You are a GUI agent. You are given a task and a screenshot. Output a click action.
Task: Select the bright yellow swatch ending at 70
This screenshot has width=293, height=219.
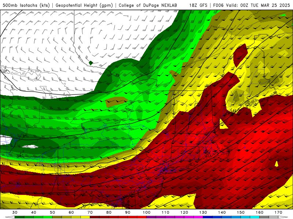(85, 217)
